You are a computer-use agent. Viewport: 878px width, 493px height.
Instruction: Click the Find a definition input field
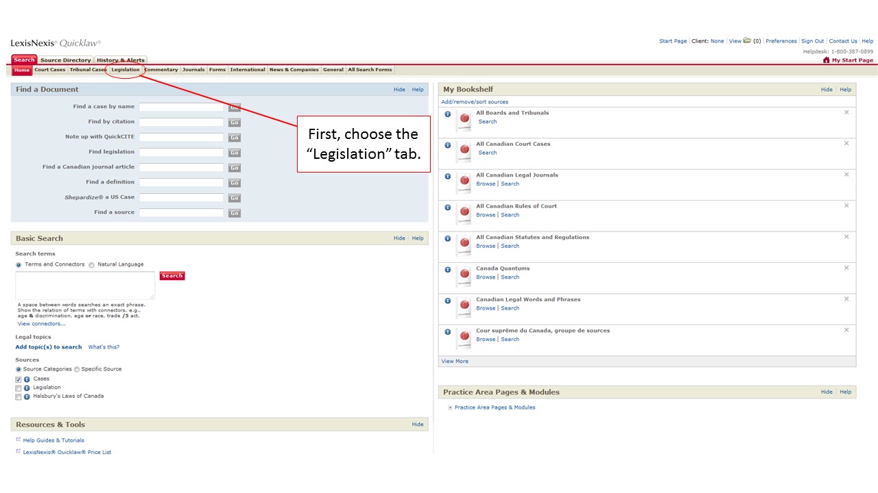click(x=182, y=183)
